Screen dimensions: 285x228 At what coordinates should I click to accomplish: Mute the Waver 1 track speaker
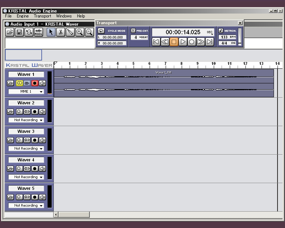[x=42, y=83]
